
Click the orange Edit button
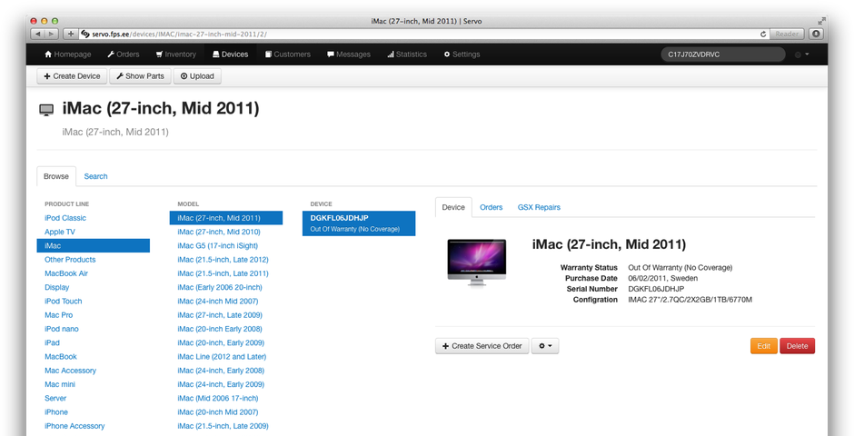(763, 346)
